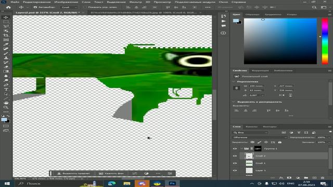Select the Lasso tool
The image size is (333, 187).
6,26
